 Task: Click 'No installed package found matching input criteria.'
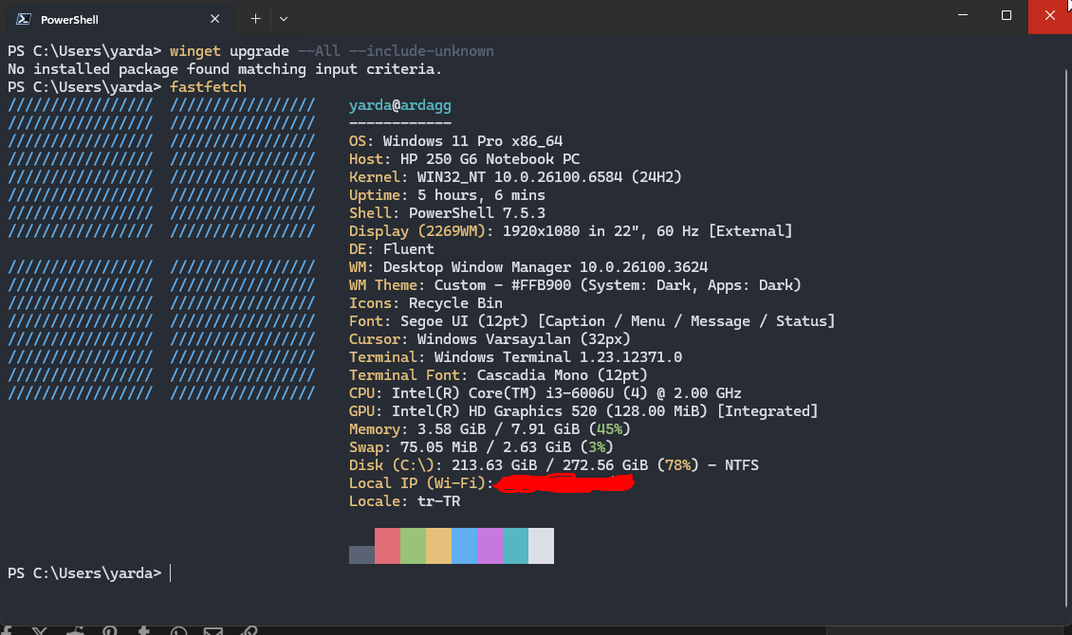(x=224, y=69)
